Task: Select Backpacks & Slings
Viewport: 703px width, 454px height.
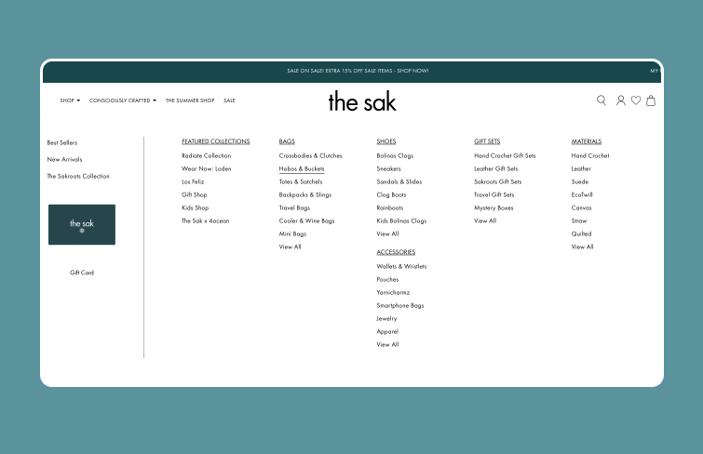Action: click(x=304, y=194)
